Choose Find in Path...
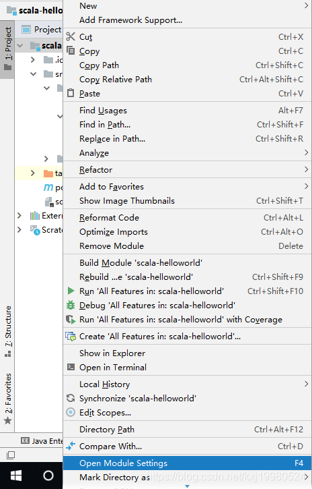The width and height of the screenshot is (312, 489). point(188,124)
